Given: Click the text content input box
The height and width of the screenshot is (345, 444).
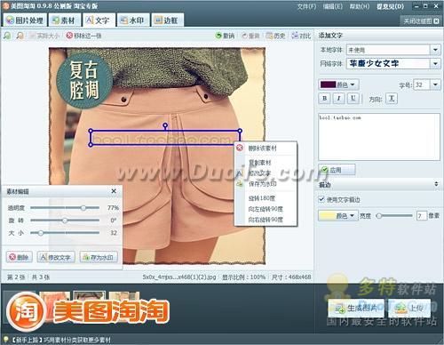Looking at the screenshot, I should [x=379, y=137].
